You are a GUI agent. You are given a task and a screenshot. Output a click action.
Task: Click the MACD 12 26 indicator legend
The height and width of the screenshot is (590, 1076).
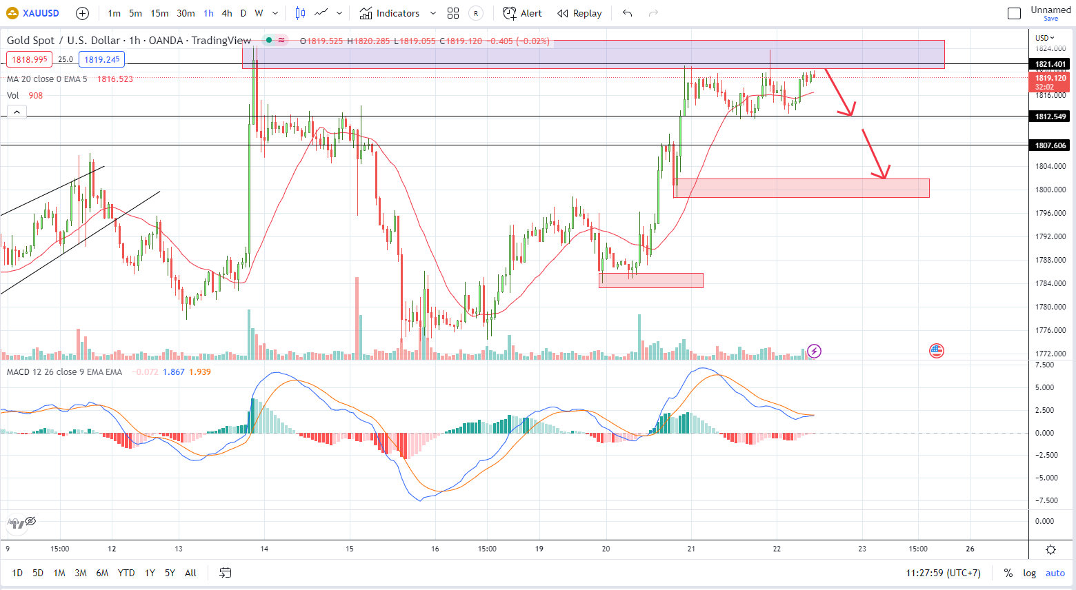(x=64, y=372)
